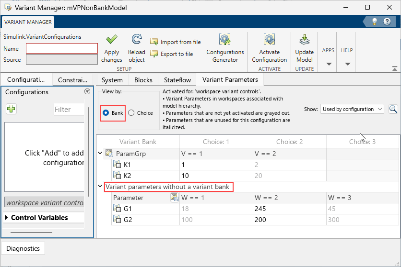Open the Configurations panel options menu
The image size is (401, 267).
pos(87,91)
